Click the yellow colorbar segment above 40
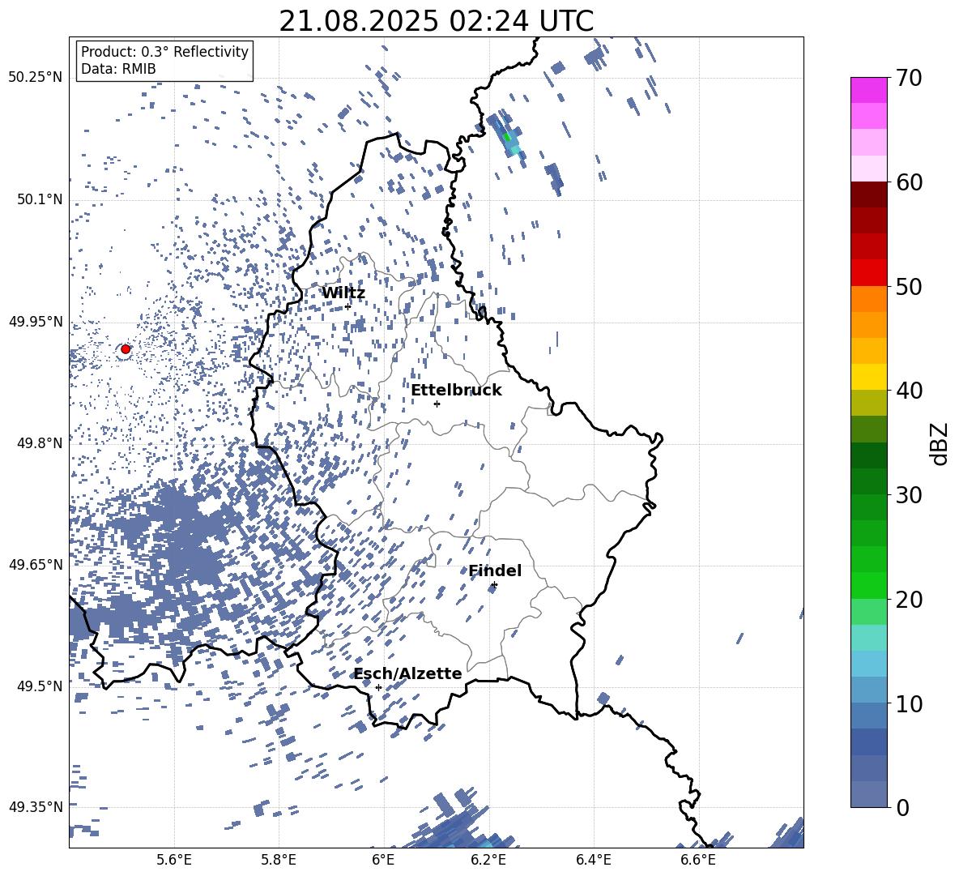 point(868,377)
